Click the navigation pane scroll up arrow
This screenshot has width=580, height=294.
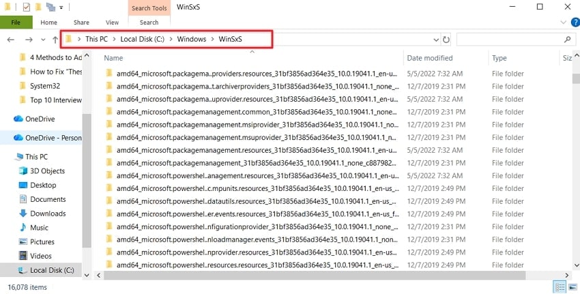click(87, 55)
